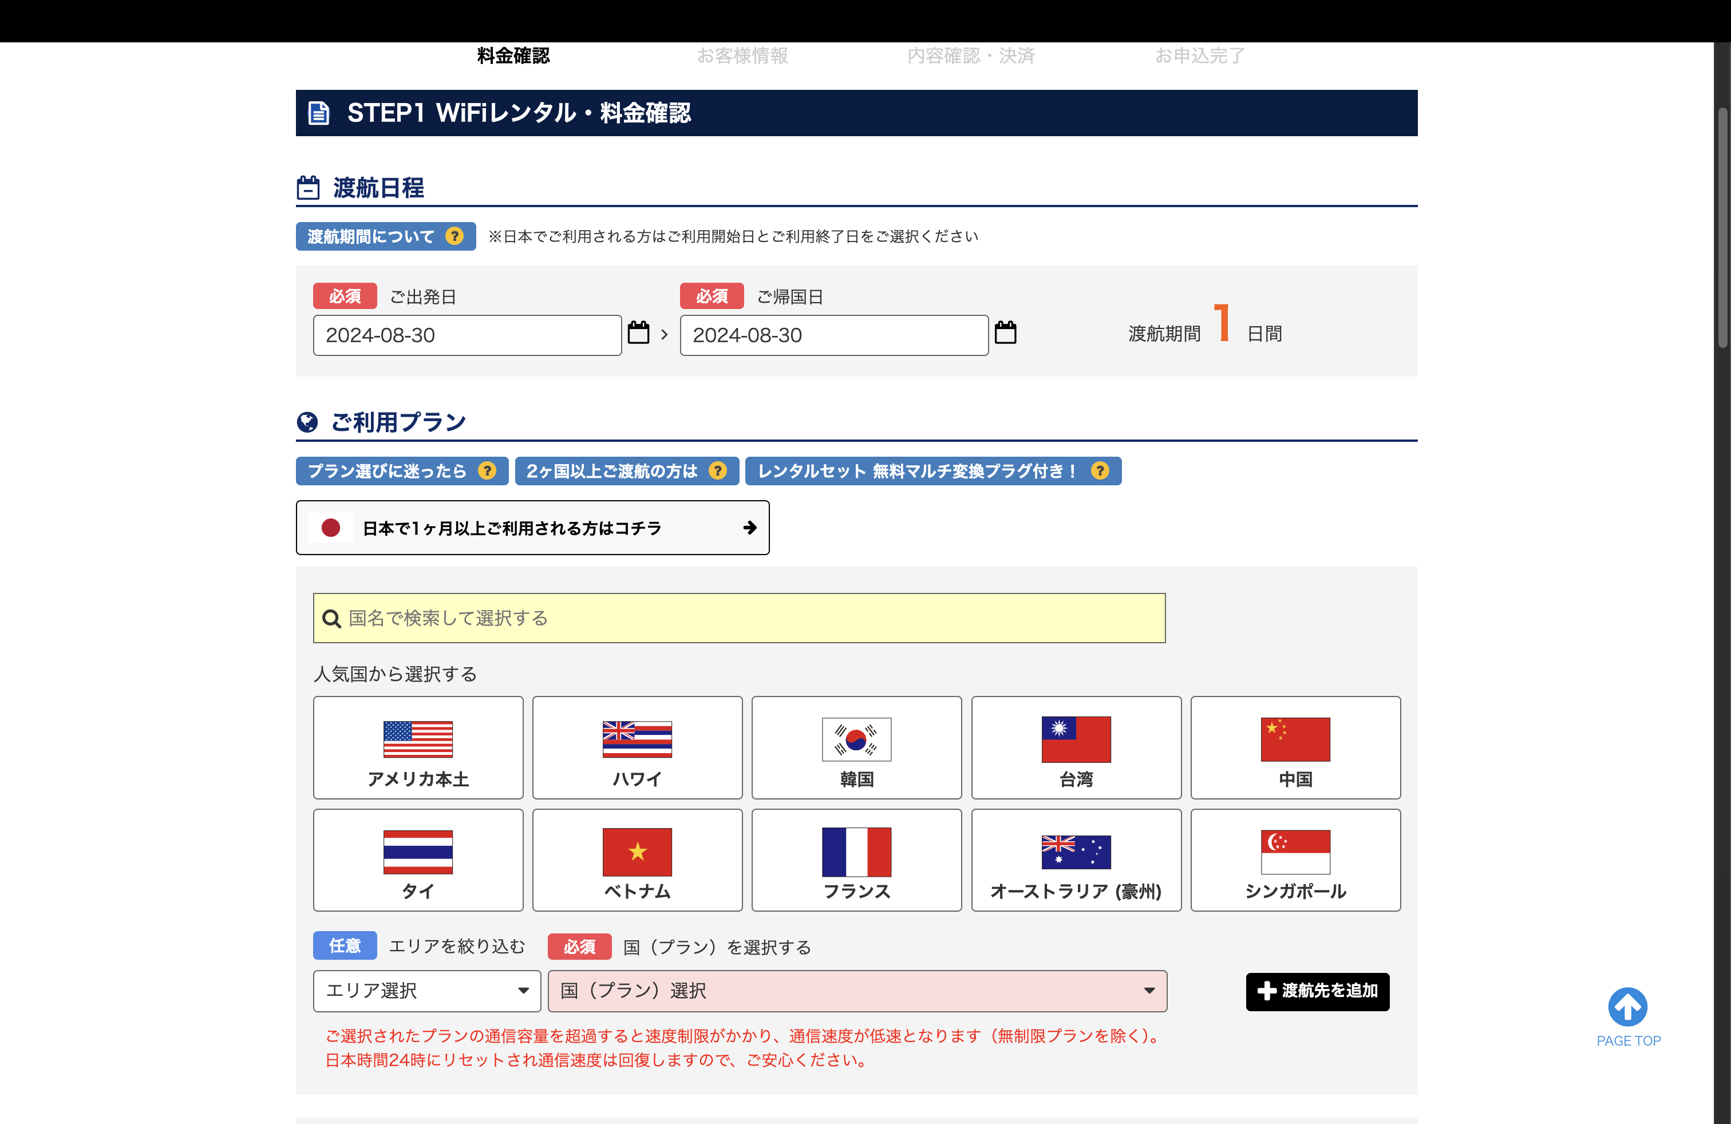Click the 渡航先を追加 button
Screen dimensions: 1731x1124
pos(1317,991)
